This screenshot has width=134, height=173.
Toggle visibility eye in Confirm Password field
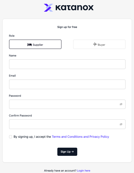click(x=121, y=124)
